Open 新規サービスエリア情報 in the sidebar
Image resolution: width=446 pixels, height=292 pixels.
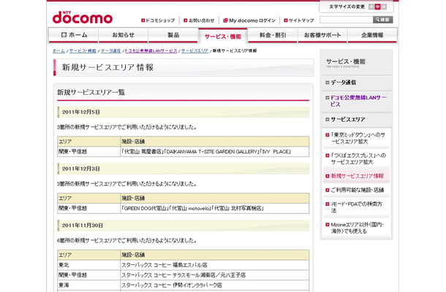[357, 176]
